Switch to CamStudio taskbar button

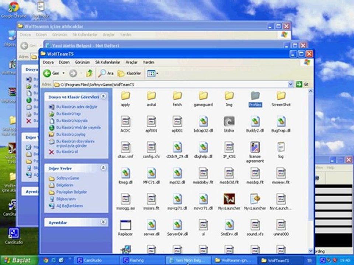(x=96, y=260)
